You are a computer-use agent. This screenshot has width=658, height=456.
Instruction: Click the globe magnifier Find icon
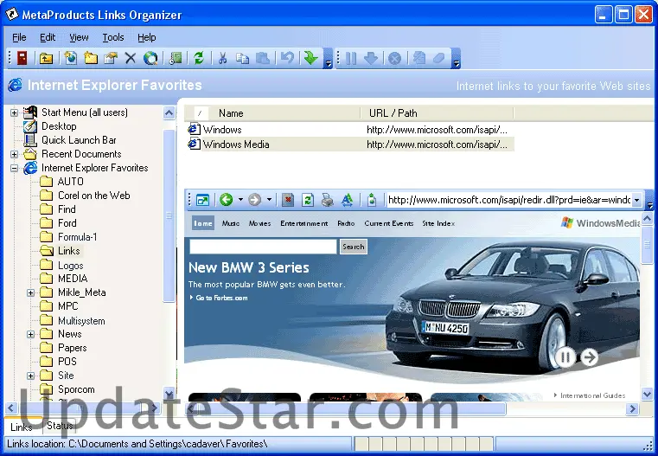point(150,58)
